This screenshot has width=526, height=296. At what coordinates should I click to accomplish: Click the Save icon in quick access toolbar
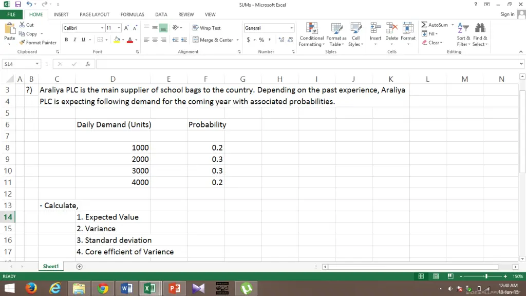tap(18, 4)
